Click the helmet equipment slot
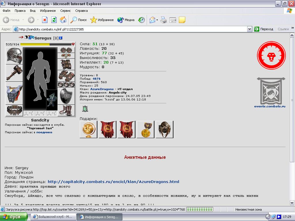The height and width of the screenshot is (221, 295). pos(14,56)
